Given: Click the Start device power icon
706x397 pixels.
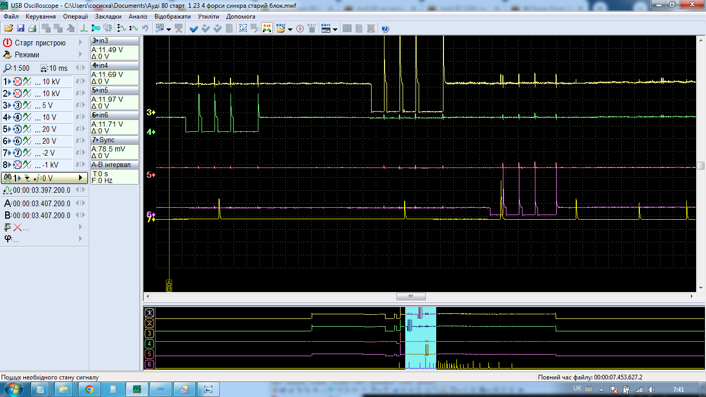Looking at the screenshot, I should (x=7, y=43).
